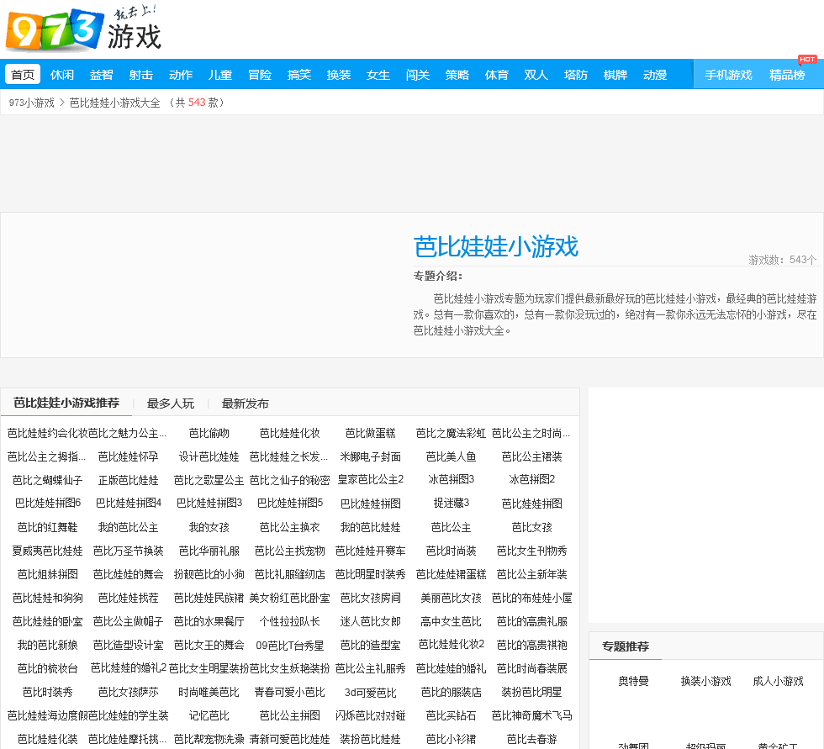Go to the 棋牌 games category

pos(615,75)
